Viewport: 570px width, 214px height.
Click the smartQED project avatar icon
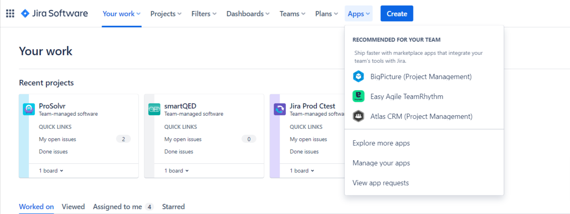click(x=154, y=109)
